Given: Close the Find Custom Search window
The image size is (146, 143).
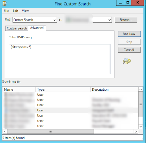Looking at the screenshot, I should click(138, 3).
